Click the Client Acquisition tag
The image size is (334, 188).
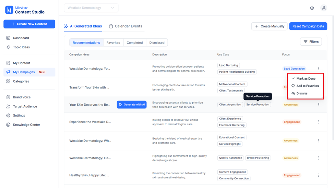[230, 105]
